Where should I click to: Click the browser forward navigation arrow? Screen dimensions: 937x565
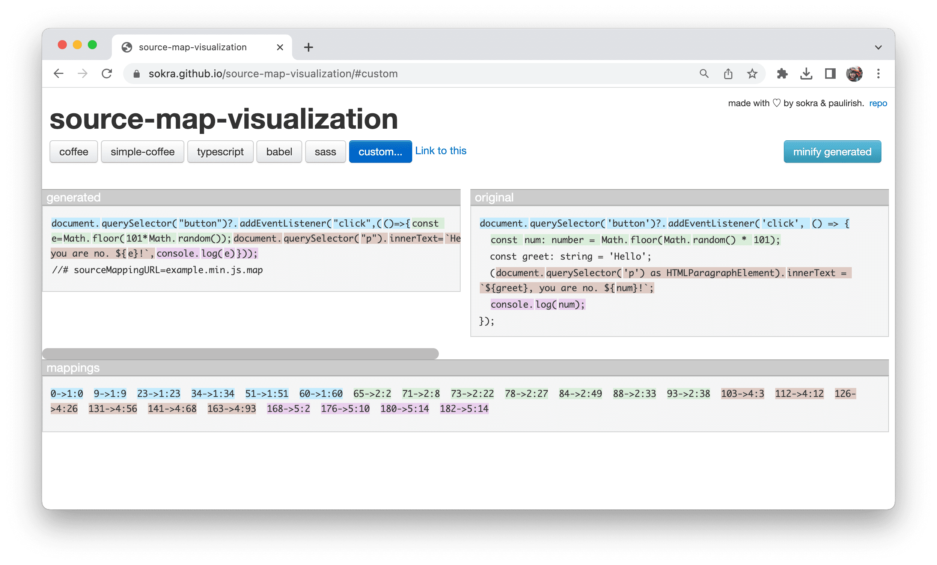tap(82, 74)
